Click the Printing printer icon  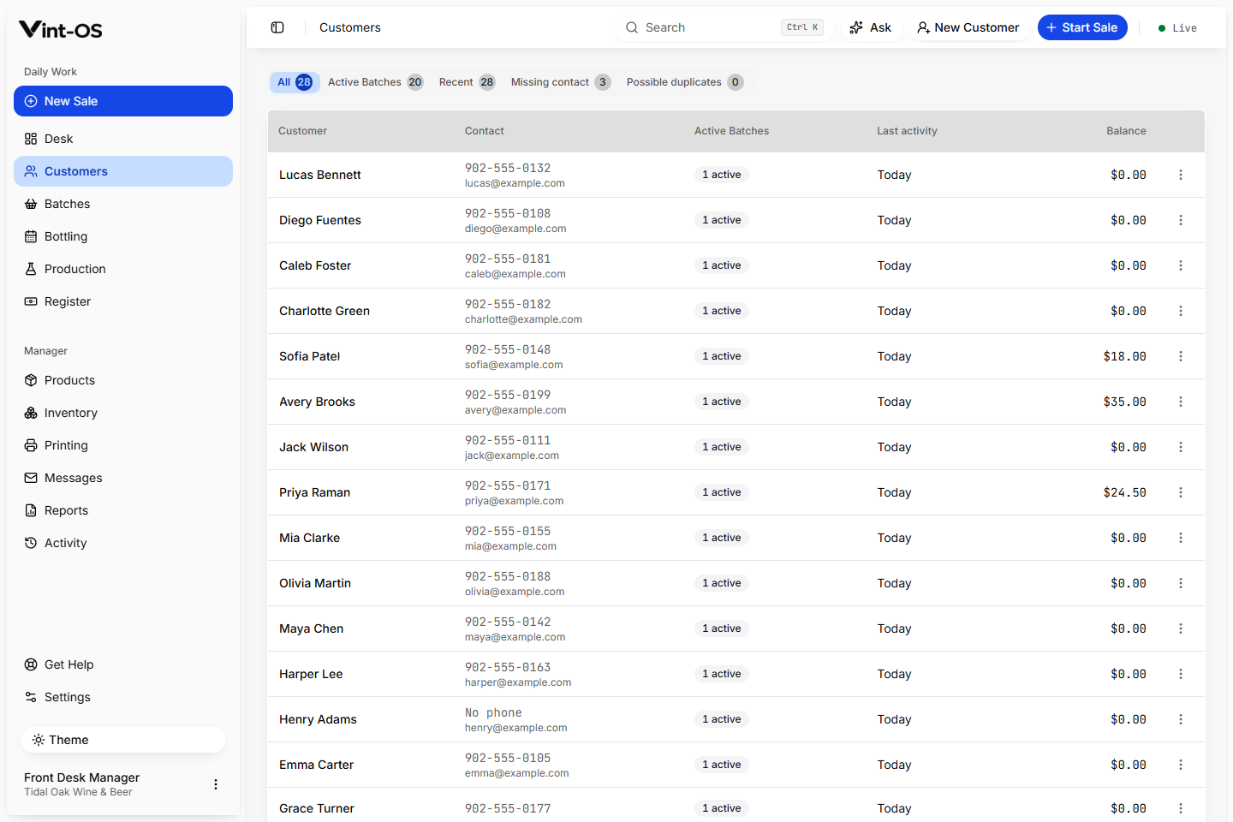[31, 445]
